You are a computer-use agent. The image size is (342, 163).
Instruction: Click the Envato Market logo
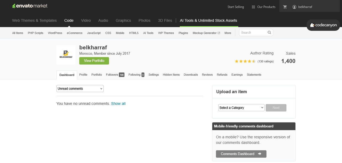pyautogui.click(x=30, y=6)
